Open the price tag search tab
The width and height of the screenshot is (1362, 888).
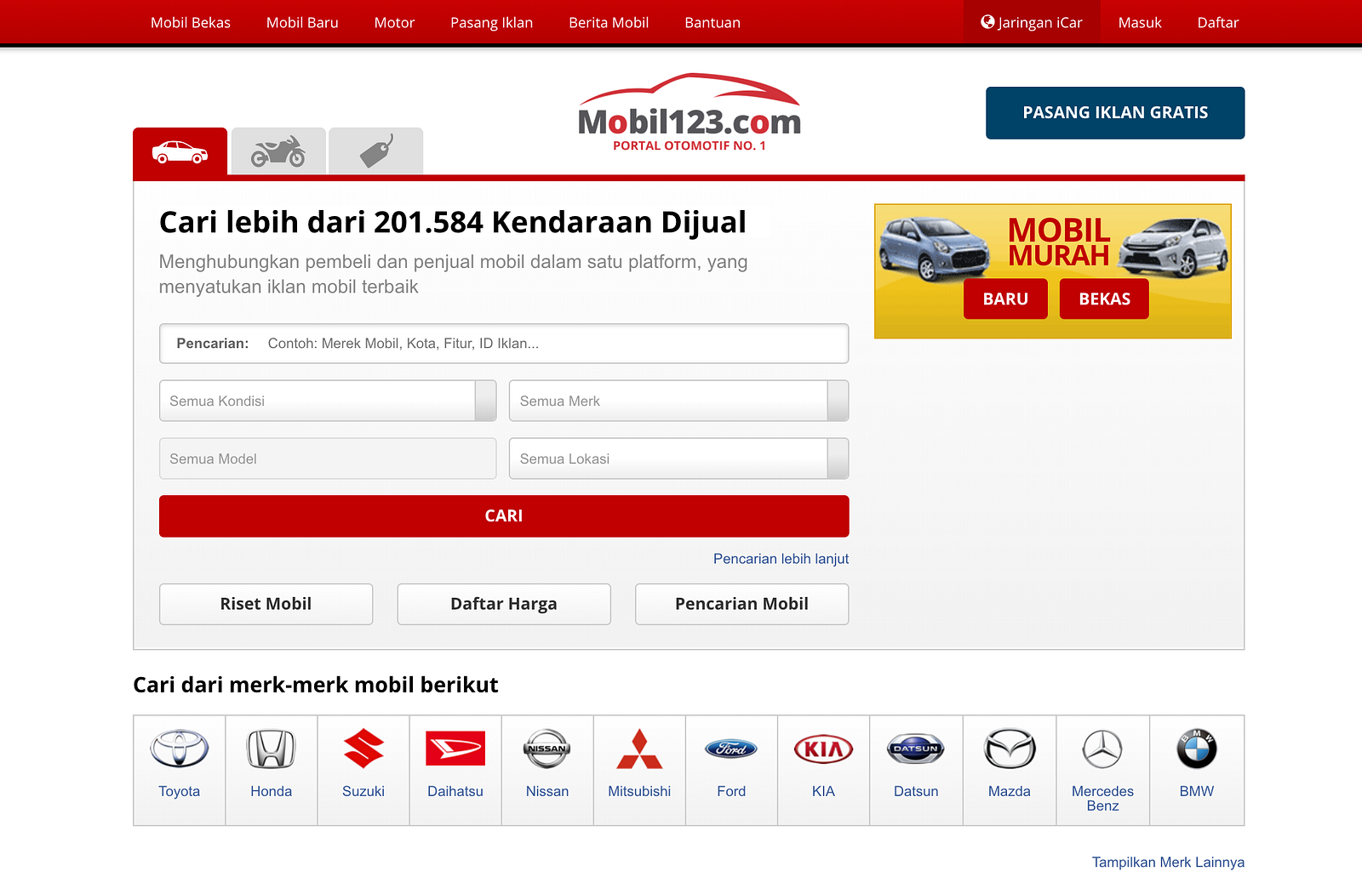376,151
